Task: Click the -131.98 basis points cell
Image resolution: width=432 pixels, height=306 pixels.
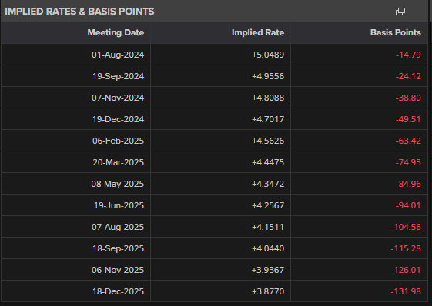Action: pos(360,291)
